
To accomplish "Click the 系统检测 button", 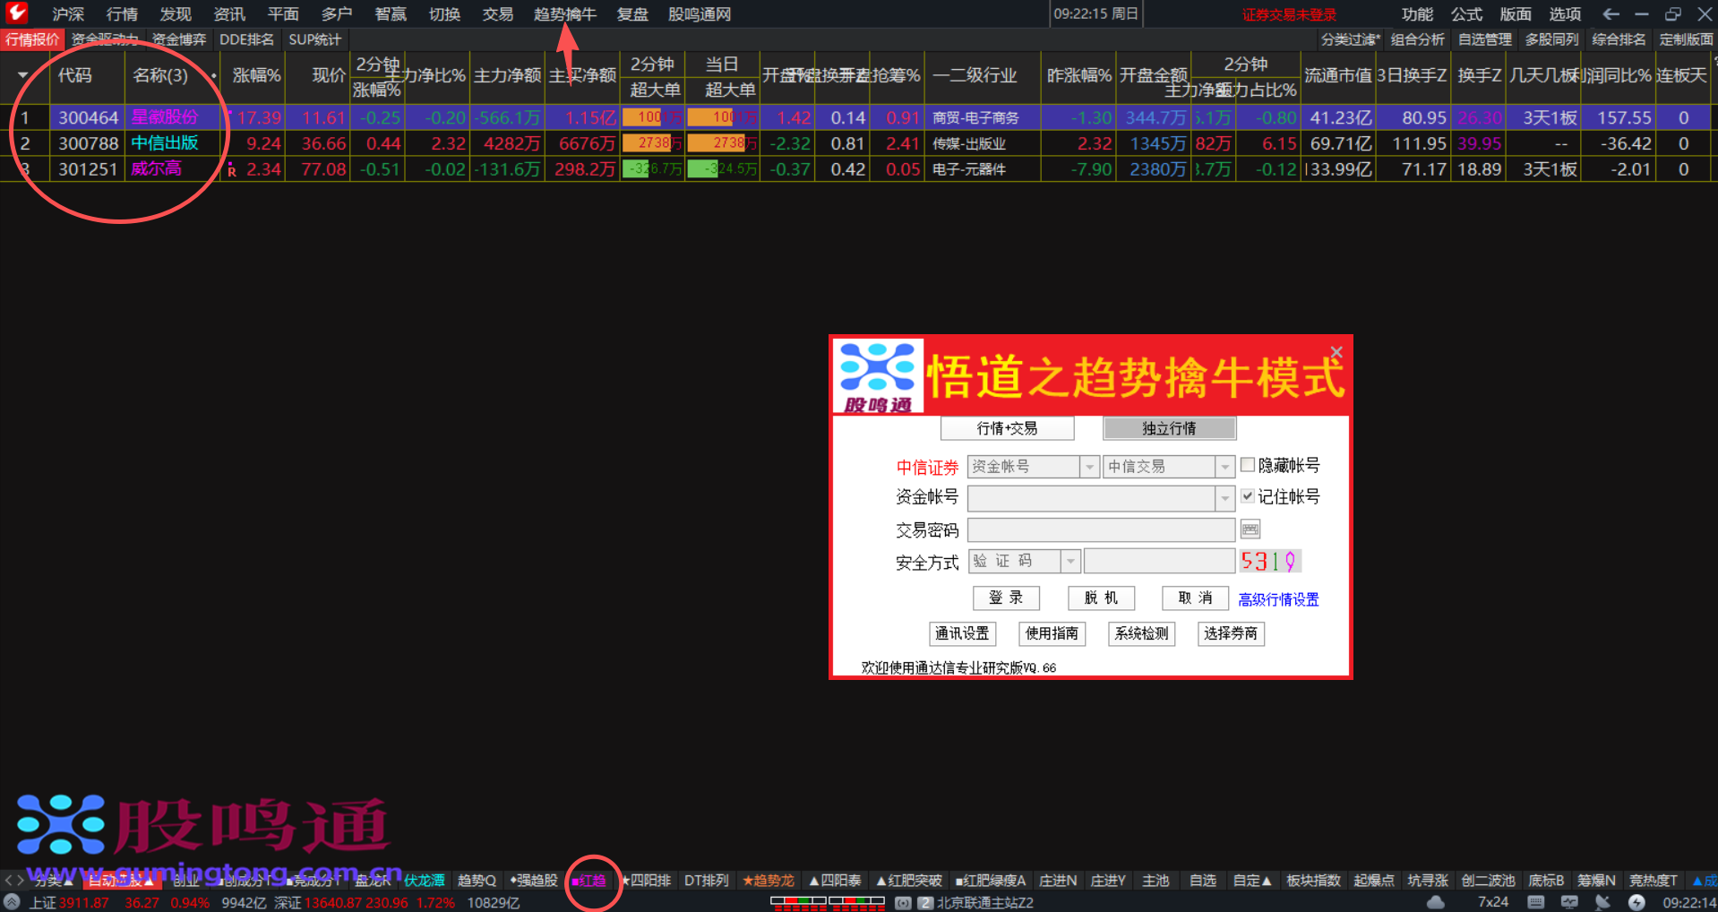I will coord(1141,633).
